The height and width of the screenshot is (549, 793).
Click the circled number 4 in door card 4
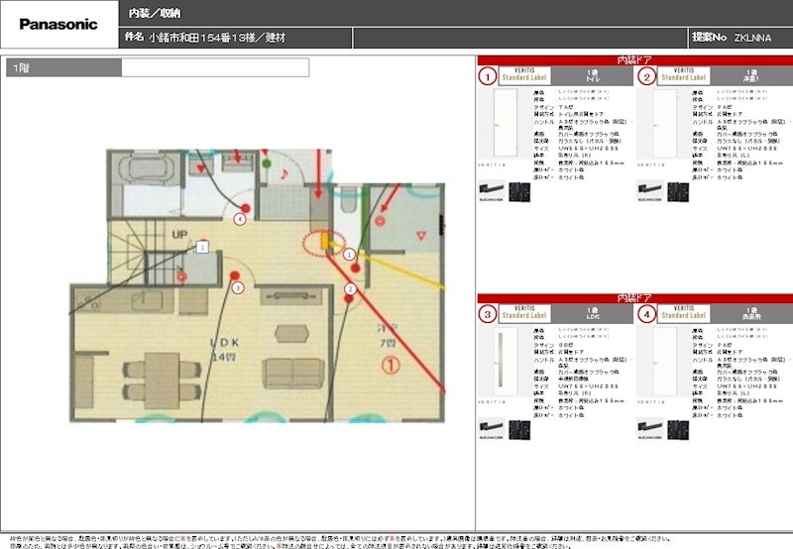(x=646, y=314)
